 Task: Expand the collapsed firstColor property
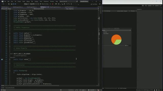10,41
